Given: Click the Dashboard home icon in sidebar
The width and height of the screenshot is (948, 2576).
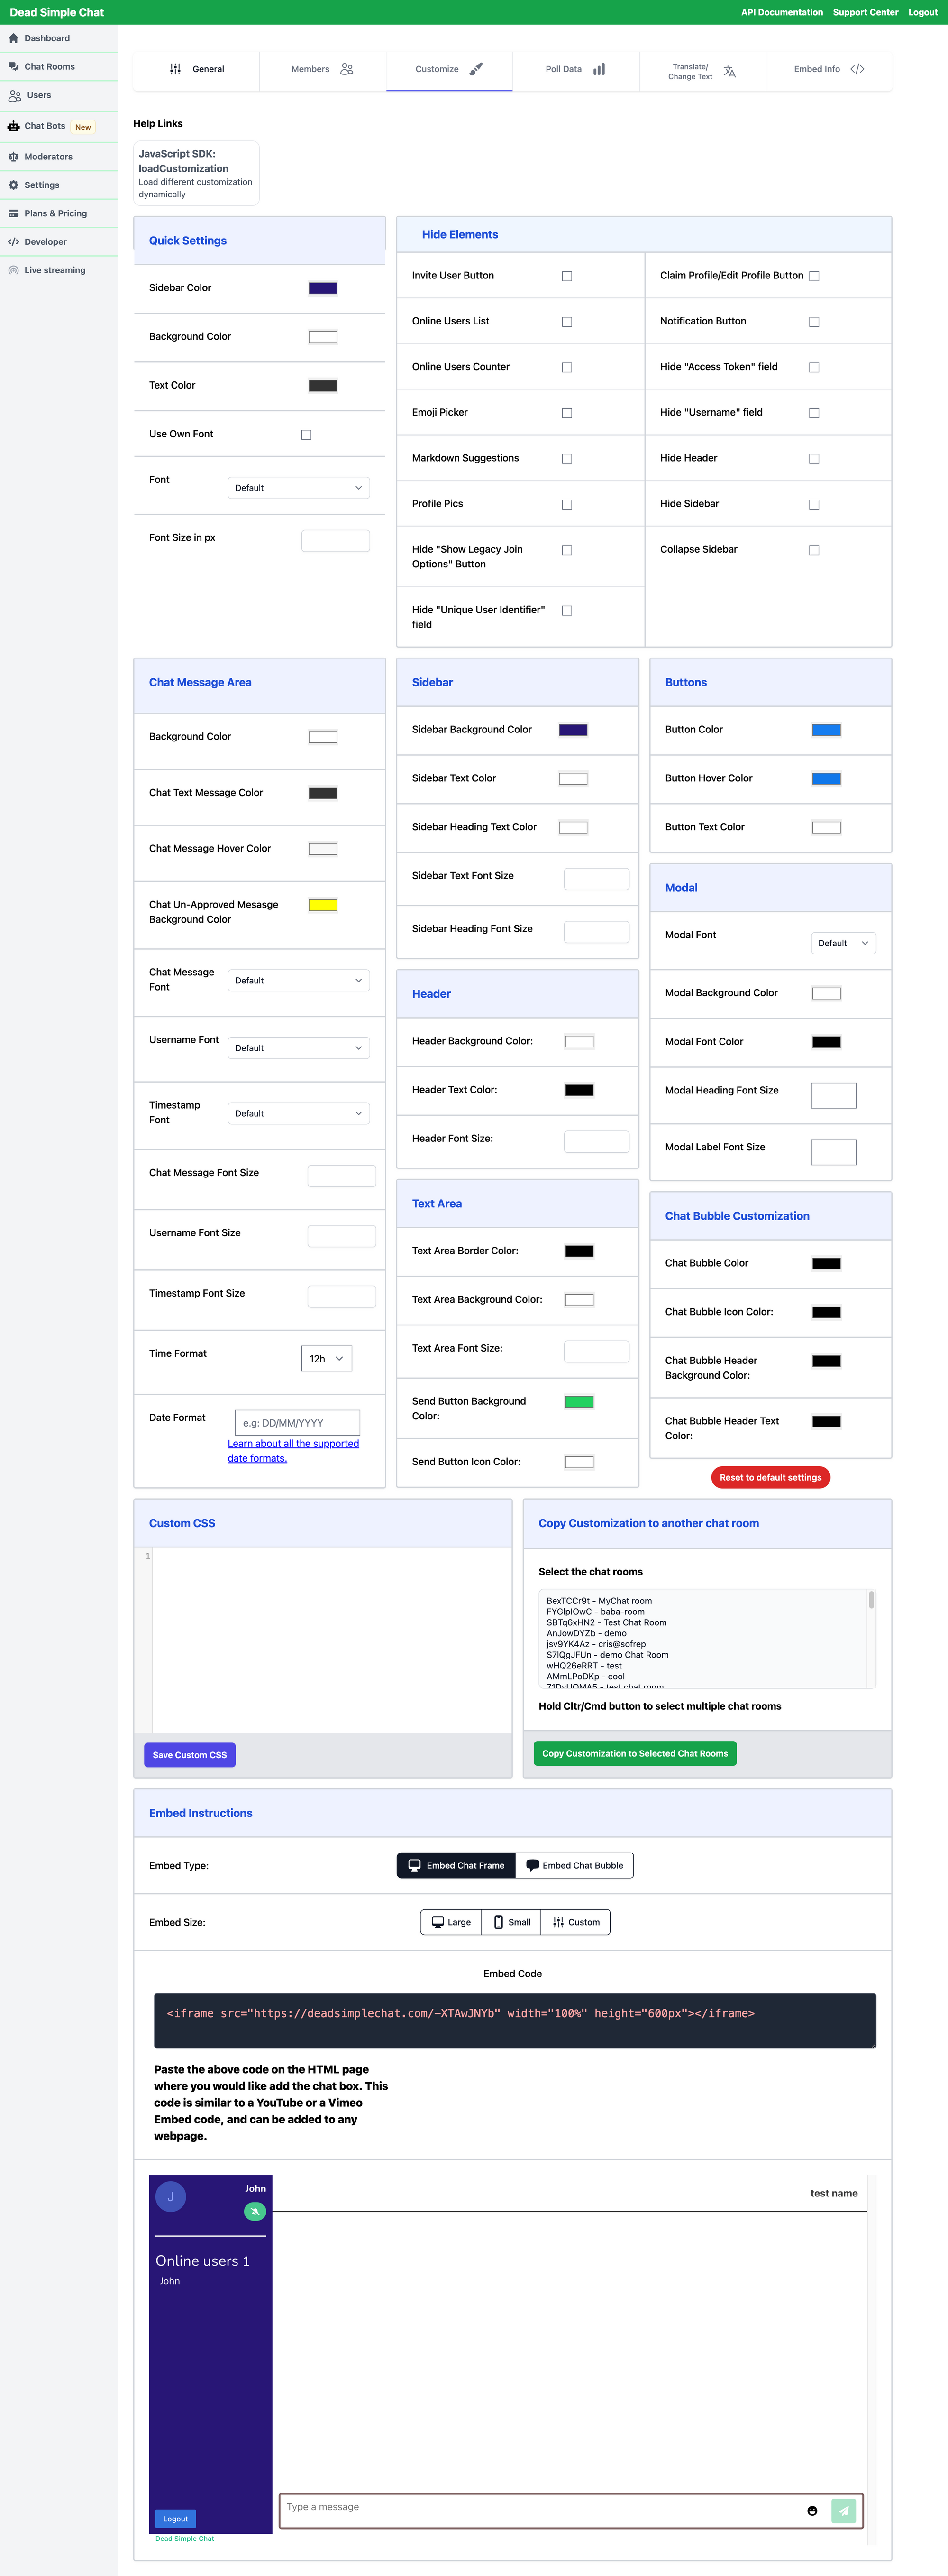Looking at the screenshot, I should [14, 38].
